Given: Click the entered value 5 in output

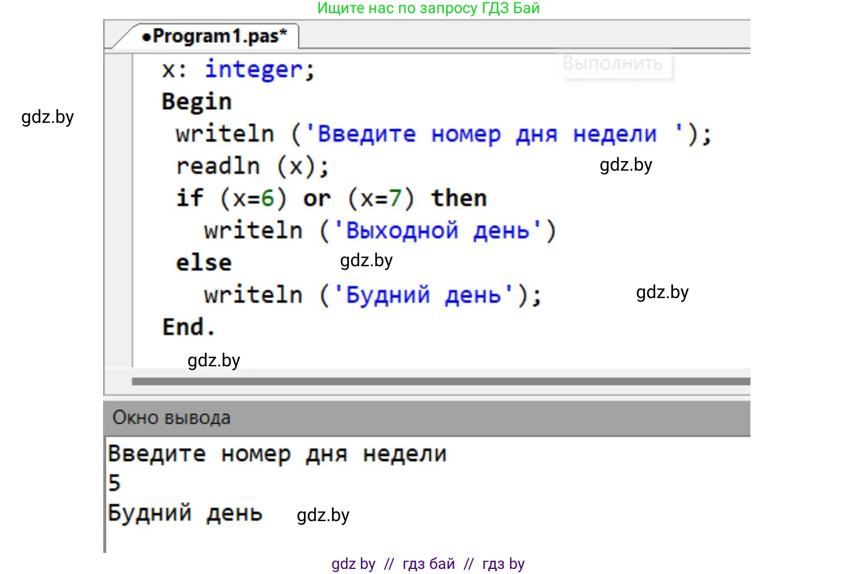Looking at the screenshot, I should click(x=114, y=483).
